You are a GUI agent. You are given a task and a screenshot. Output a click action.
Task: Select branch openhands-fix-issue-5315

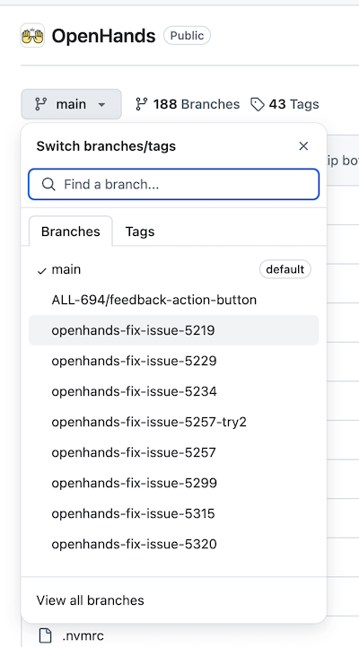pos(174,513)
